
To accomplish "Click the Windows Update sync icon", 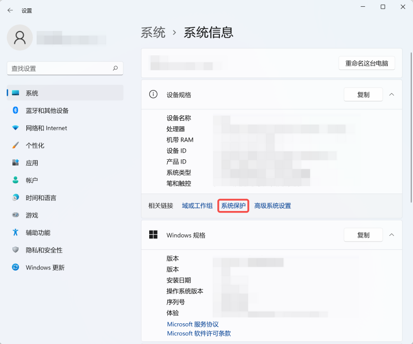I will (x=15, y=267).
